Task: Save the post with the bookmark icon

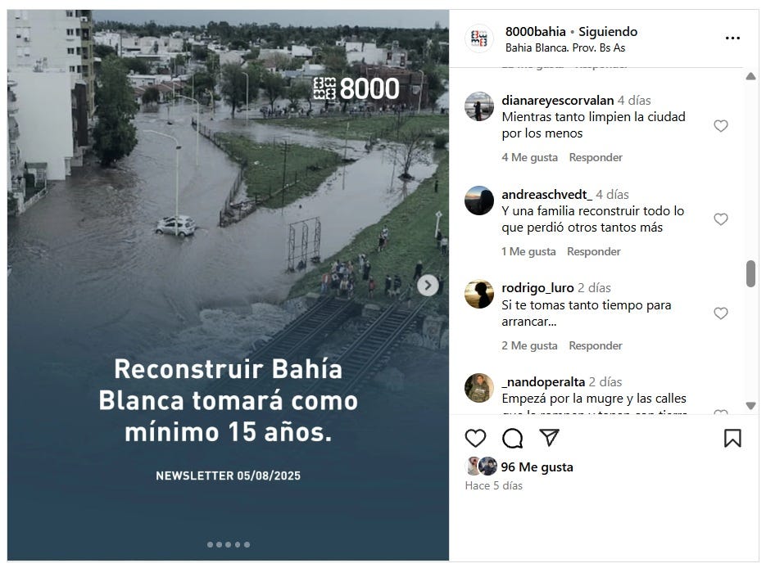Action: point(732,438)
